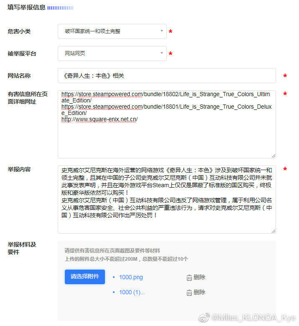Viewport: 299px width, 326px height.
Task: Click the trash icon beside 1000.png
Action: coord(189,278)
